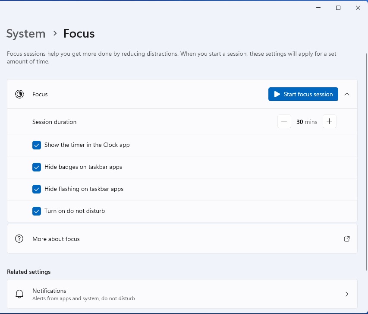Uncheck Hide flashing on taskbar apps
The image size is (368, 314).
tap(37, 189)
